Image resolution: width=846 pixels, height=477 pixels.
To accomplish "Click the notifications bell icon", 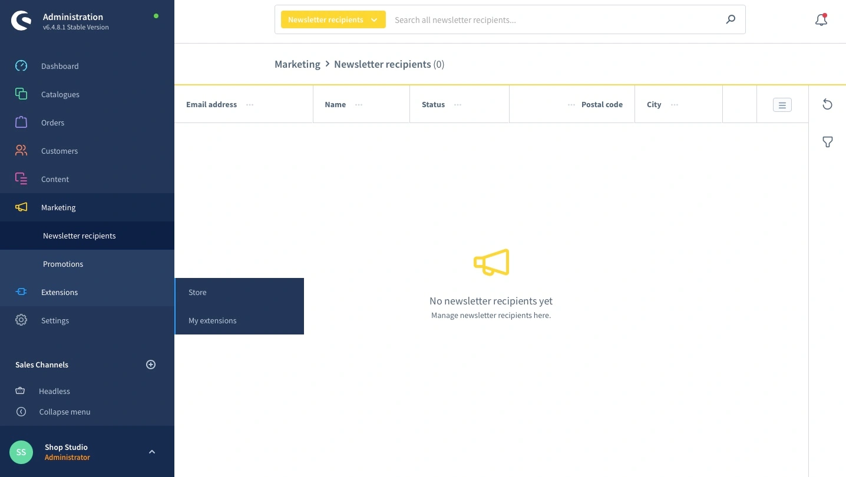I will [821, 20].
